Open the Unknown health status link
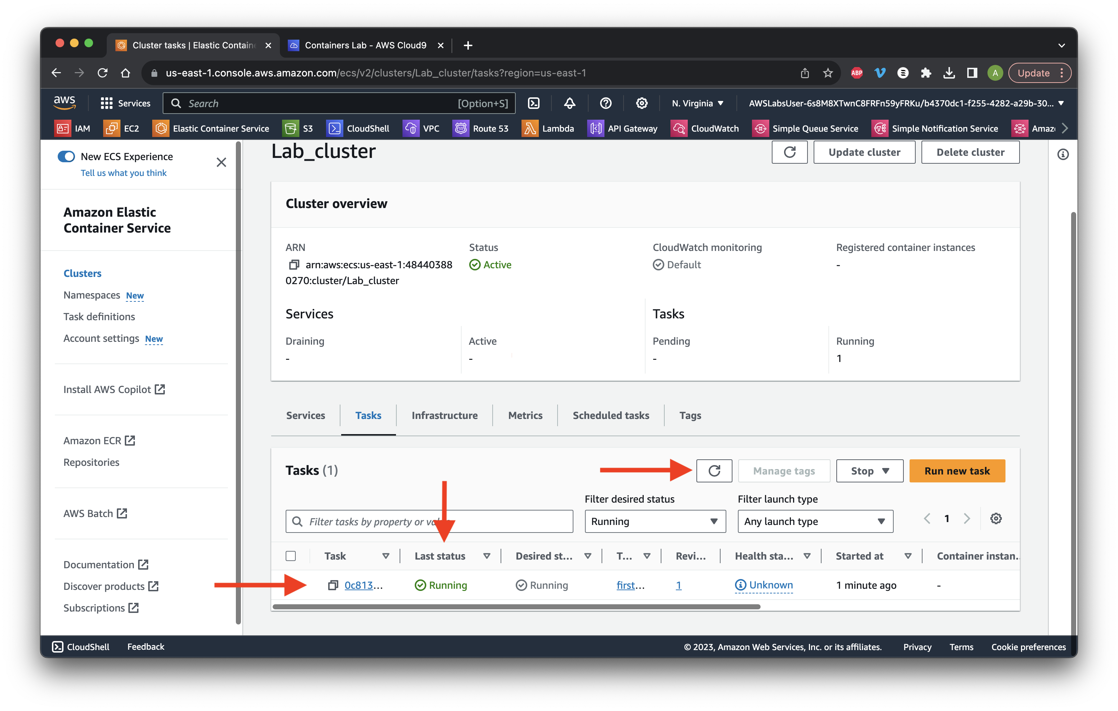Image resolution: width=1118 pixels, height=711 pixels. pyautogui.click(x=764, y=585)
